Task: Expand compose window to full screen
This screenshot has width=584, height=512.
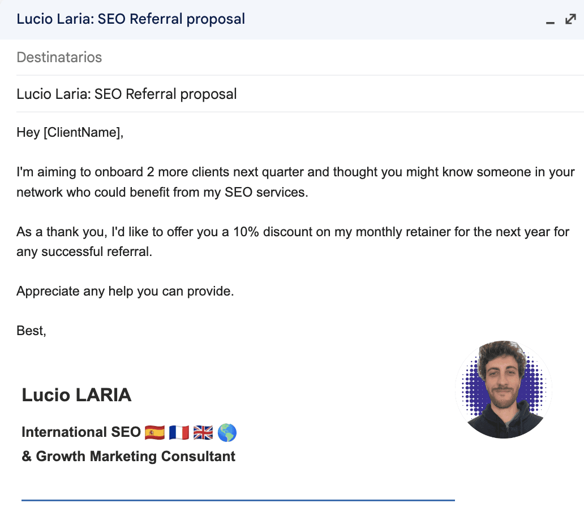Action: [x=570, y=19]
